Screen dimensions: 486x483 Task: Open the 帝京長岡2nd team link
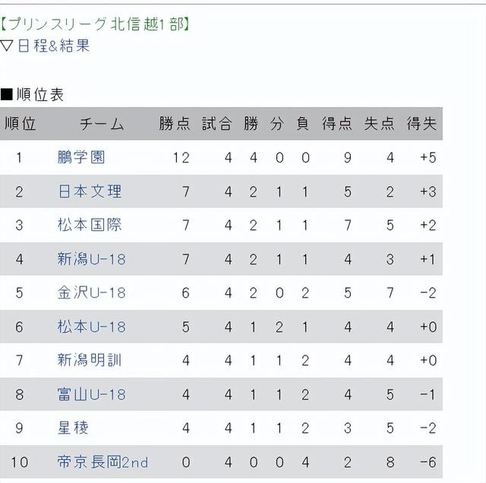tap(103, 462)
